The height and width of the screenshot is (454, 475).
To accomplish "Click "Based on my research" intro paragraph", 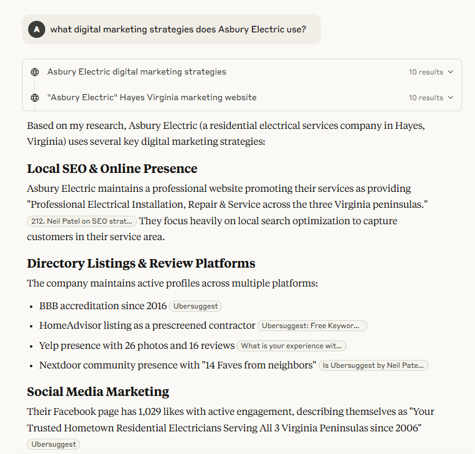I will tap(226, 134).
